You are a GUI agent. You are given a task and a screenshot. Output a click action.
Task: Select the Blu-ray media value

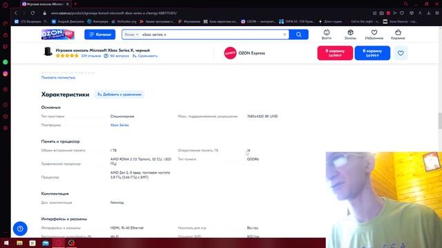click(253, 228)
